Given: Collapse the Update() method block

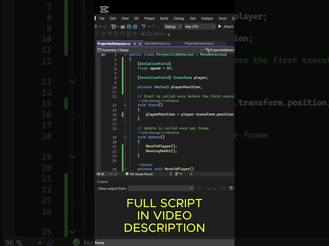Looking at the screenshot, I should tap(125, 137).
